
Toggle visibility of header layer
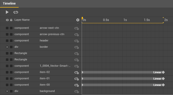[7, 41]
